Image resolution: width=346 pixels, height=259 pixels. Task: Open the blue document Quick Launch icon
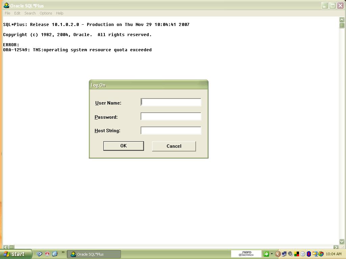(x=55, y=254)
